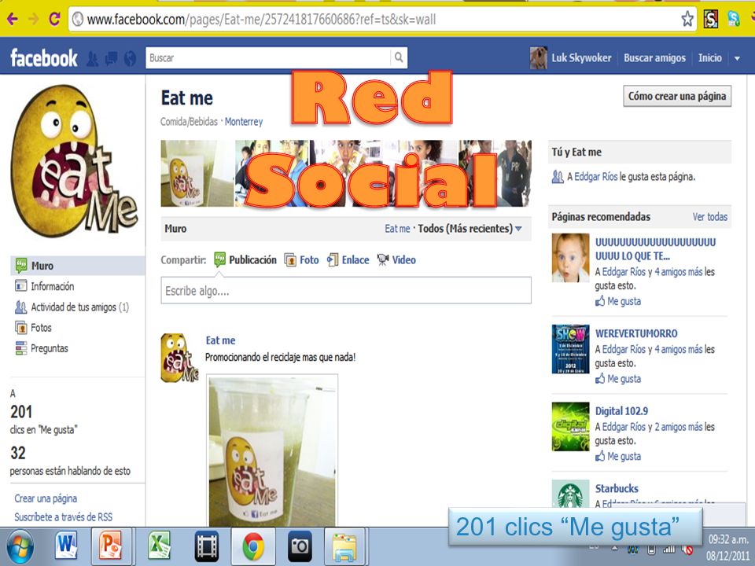Click the browser forward arrow
Image resolution: width=755 pixels, height=566 pixels.
[x=33, y=19]
